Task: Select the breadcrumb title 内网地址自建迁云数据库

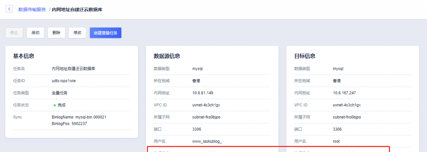Action: coord(77,10)
